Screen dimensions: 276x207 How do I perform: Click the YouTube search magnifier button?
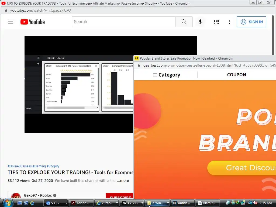pyautogui.click(x=184, y=22)
